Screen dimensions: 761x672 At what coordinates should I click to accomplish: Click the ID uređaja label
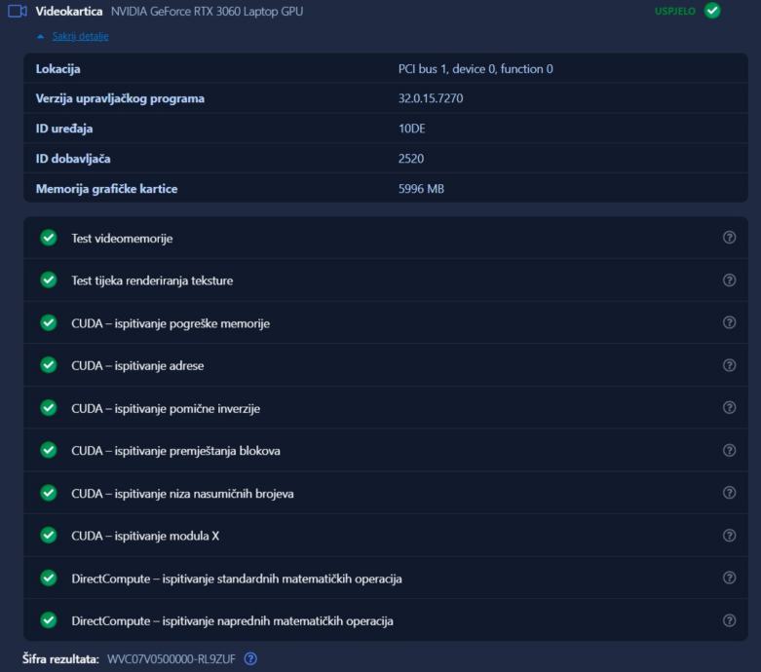coord(64,129)
